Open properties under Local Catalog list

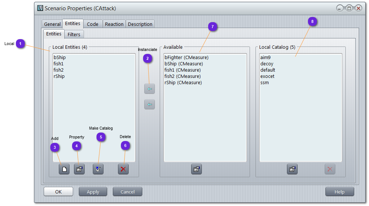point(292,169)
